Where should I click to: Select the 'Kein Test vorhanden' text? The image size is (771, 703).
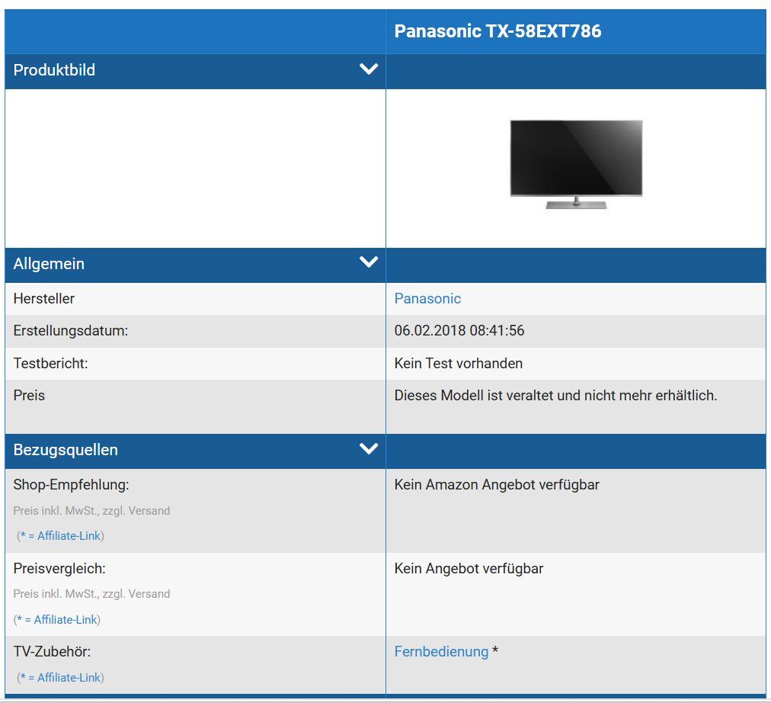coord(459,363)
